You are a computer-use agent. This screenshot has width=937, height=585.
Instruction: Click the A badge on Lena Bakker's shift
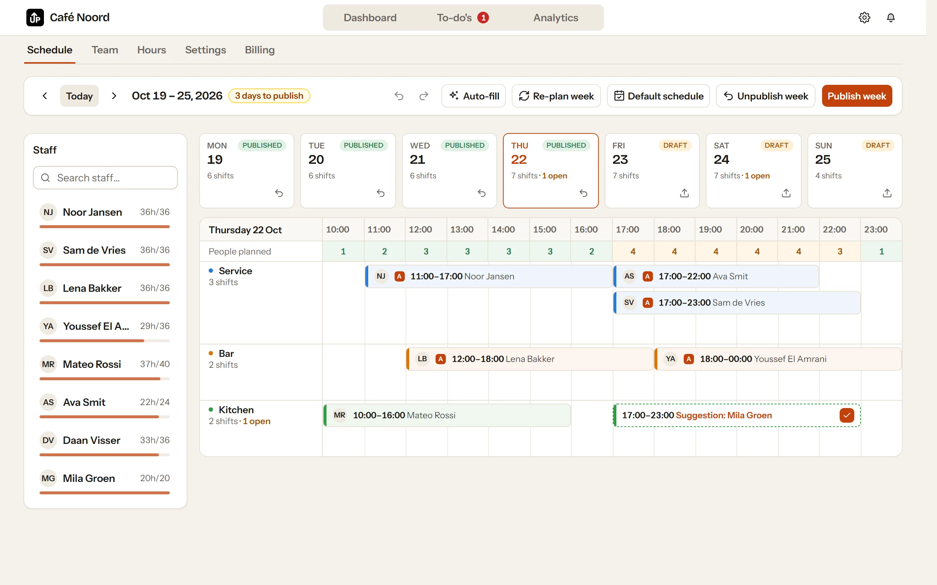pos(440,359)
